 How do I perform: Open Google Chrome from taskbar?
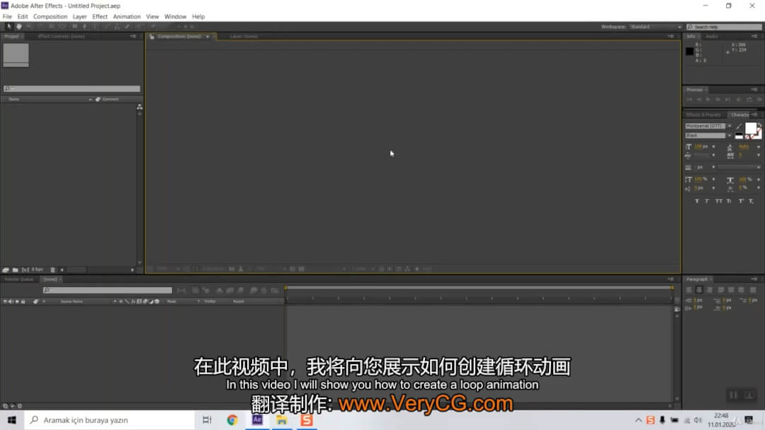tap(232, 420)
